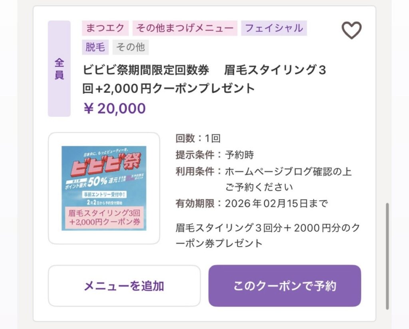The height and width of the screenshot is (329, 409).
Task: Tap the フェイシャル category tag
Action: [274, 28]
